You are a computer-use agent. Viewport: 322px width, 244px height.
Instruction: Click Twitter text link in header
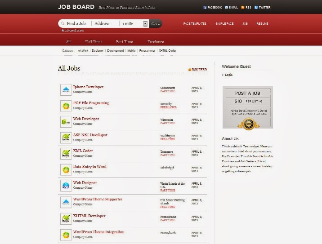point(264,7)
